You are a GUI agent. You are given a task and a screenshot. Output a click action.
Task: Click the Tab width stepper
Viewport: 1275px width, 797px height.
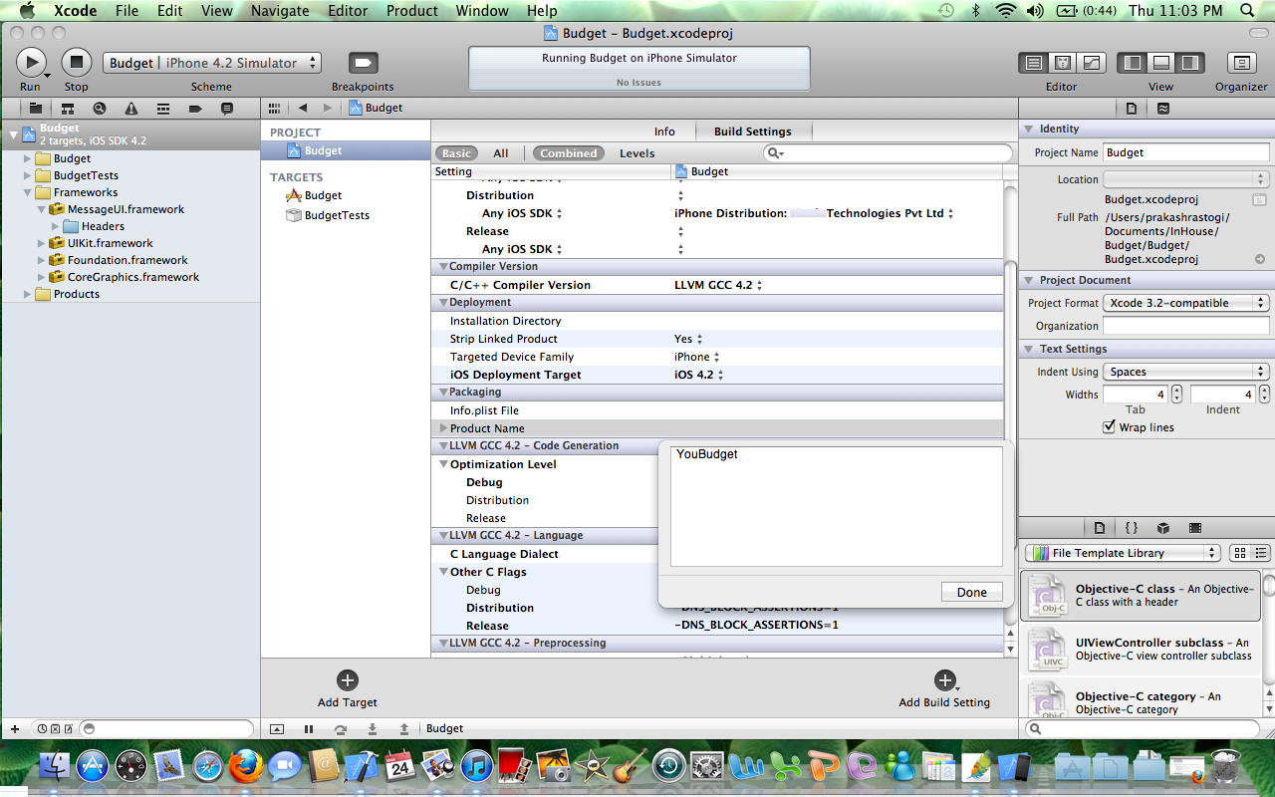point(1177,395)
